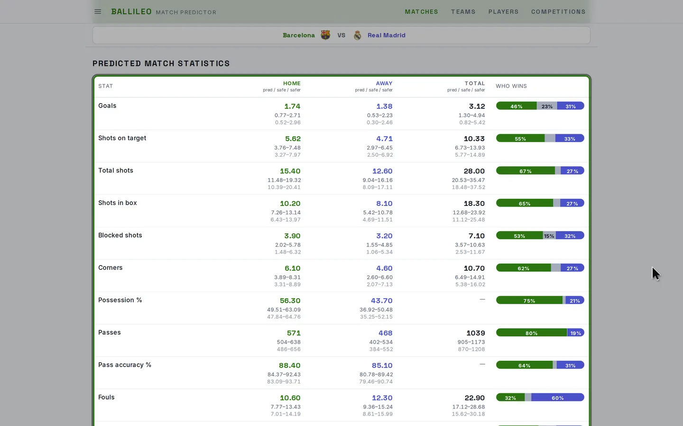Click the Blocked shots 15% draw segment
Image resolution: width=683 pixels, height=426 pixels.
coord(549,236)
